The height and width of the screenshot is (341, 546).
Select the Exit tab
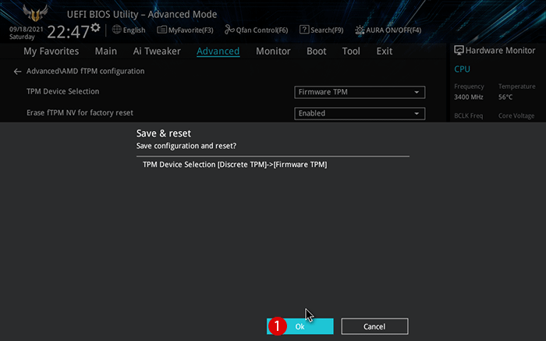pos(384,52)
